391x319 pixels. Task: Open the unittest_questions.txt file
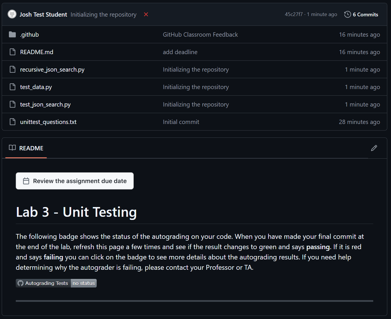coord(48,122)
